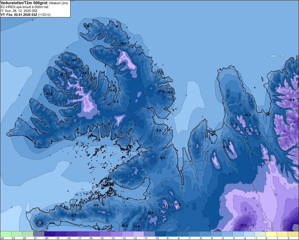This screenshot has width=299, height=240.
Task: Click the legend color swatch labeled -14
Action: click(116, 234)
